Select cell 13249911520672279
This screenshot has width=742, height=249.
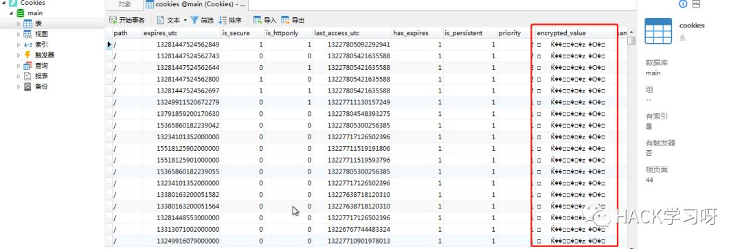181,102
